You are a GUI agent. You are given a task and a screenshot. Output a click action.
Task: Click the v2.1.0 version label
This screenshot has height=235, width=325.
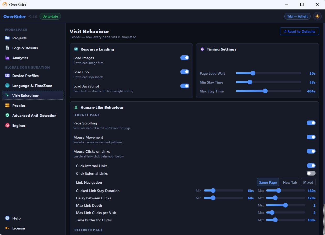coord(33,17)
